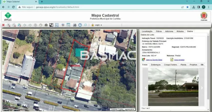Image resolution: width=212 pixels, height=112 pixels.
Task: Select the Endereços tab
Action: pos(156,65)
